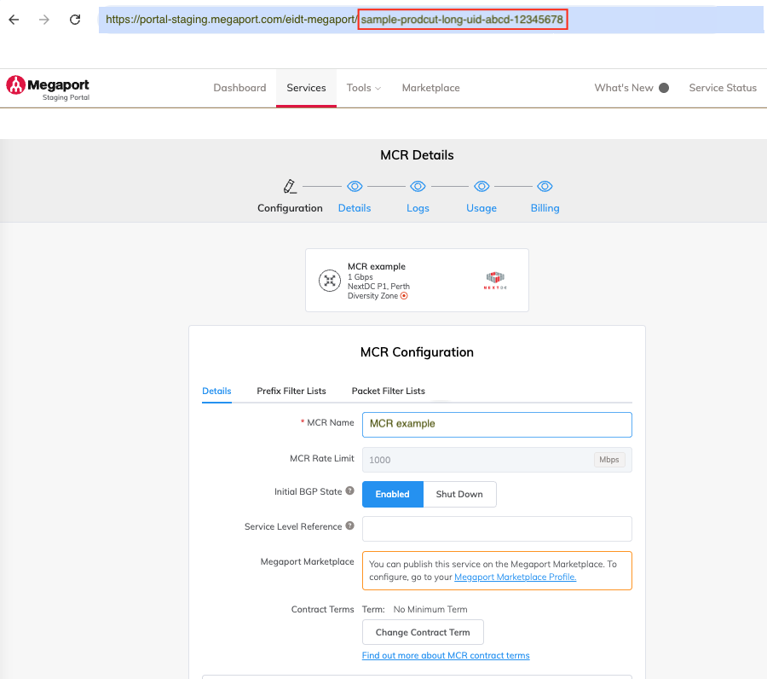Click the Megaport Staging Portal logo

[x=47, y=88]
